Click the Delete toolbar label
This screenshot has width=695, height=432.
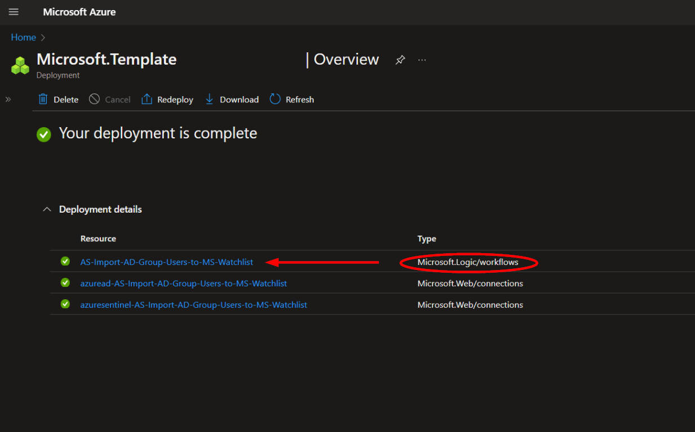66,100
